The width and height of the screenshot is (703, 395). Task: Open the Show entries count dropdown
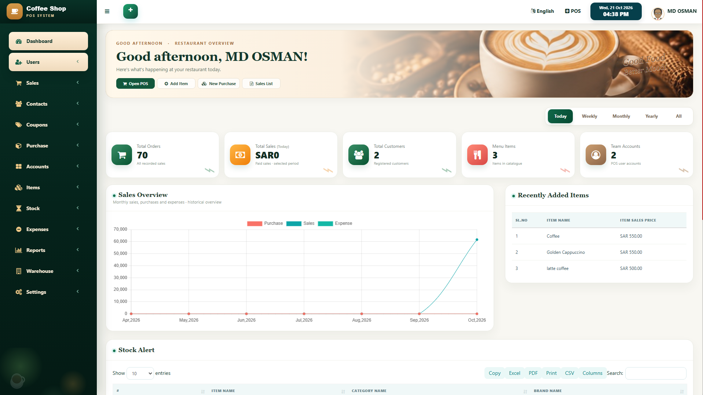(x=140, y=373)
